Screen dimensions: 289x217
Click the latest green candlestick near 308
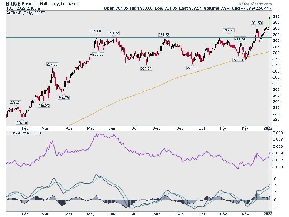coord(270,22)
